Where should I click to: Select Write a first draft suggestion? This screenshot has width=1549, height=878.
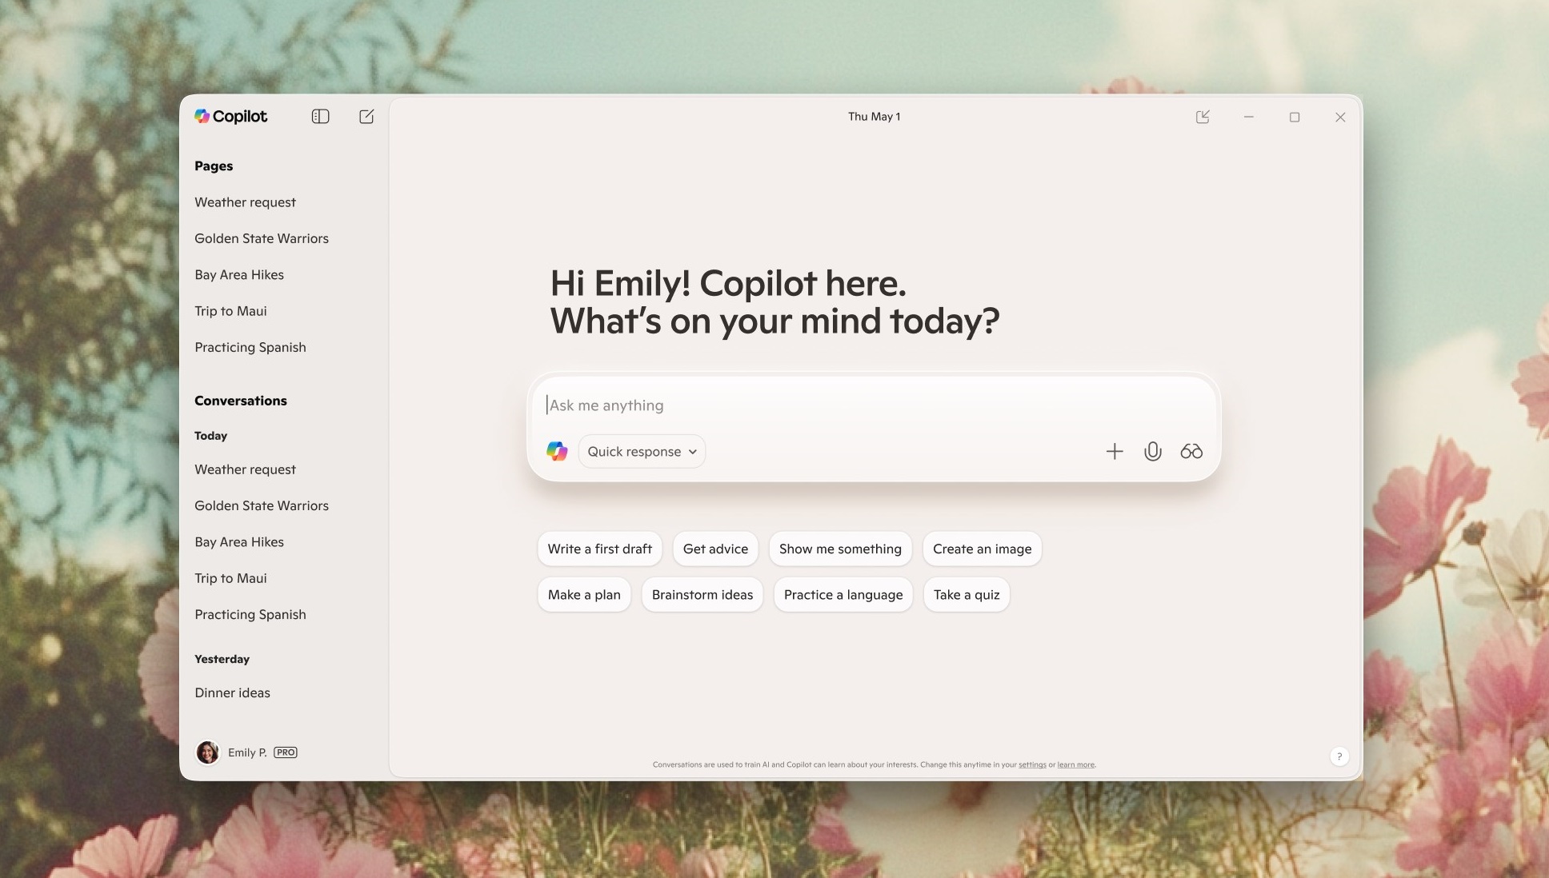pos(599,549)
